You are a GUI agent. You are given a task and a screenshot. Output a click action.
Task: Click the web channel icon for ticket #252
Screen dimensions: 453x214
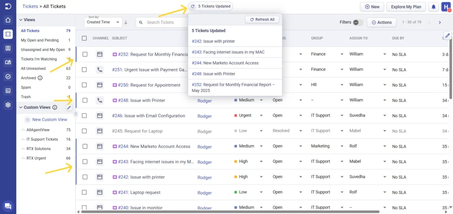click(100, 54)
